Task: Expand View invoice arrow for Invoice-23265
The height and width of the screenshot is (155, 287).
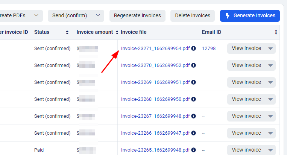Action: point(270,150)
